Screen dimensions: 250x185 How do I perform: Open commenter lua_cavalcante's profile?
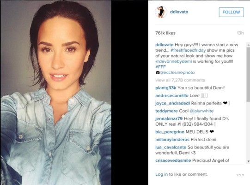click(x=171, y=148)
